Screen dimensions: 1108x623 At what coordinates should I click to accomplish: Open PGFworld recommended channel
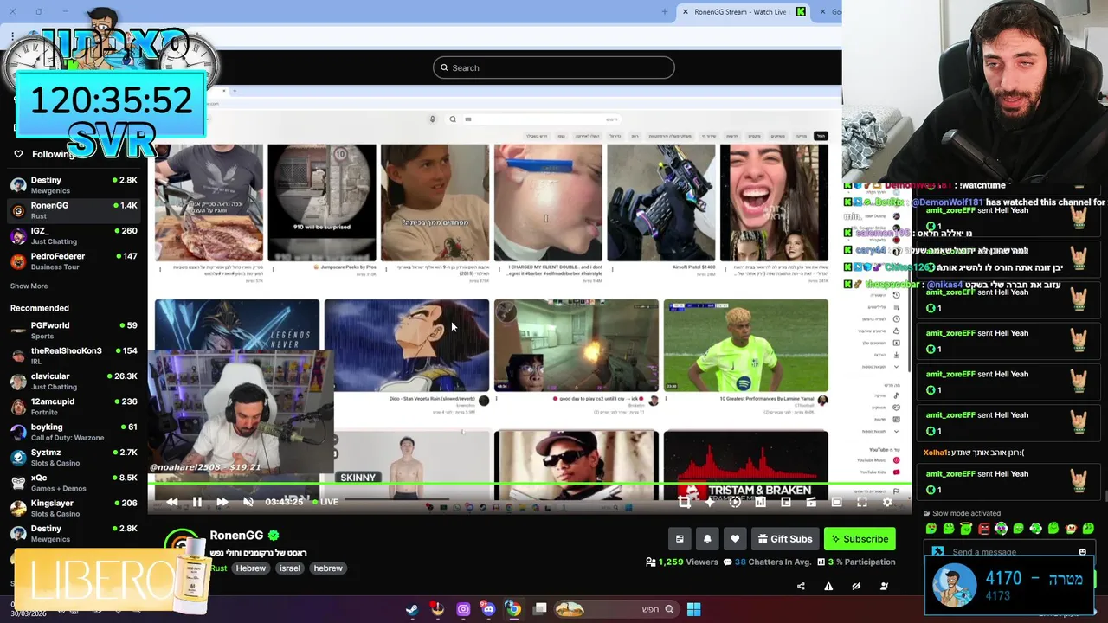tap(74, 331)
